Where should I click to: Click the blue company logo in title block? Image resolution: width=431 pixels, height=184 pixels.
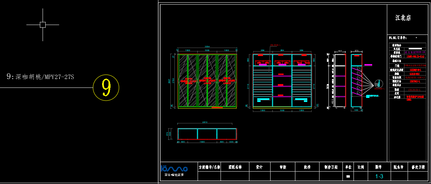[174, 168]
